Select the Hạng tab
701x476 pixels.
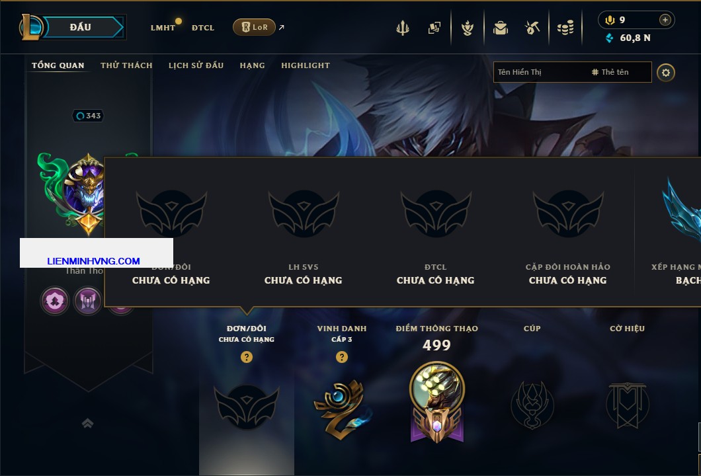[252, 65]
